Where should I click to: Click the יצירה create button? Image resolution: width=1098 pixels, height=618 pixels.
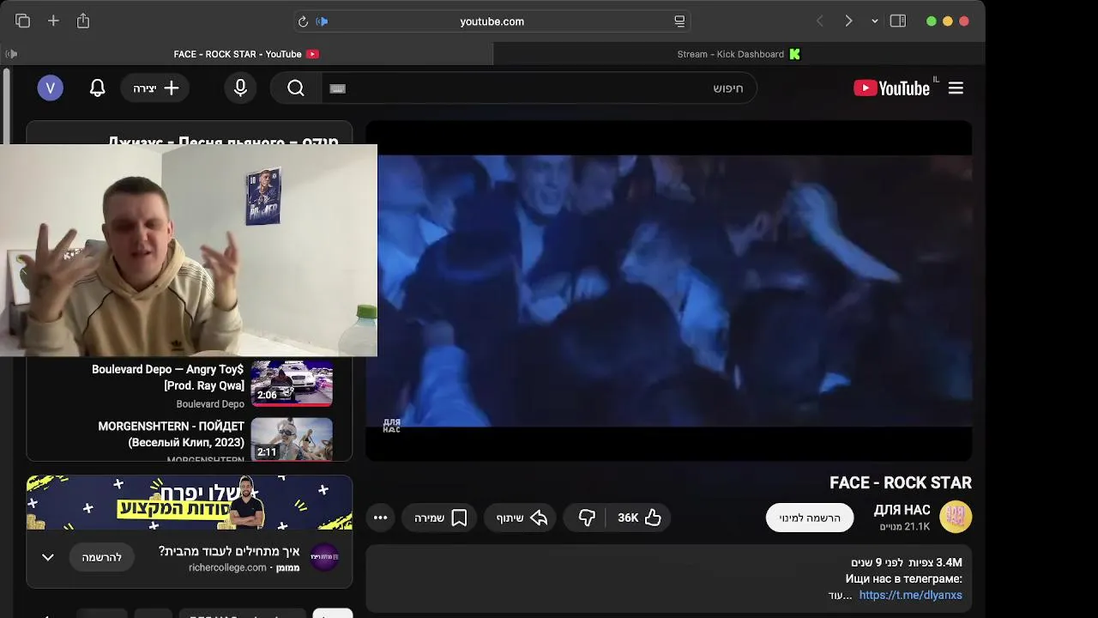155,88
